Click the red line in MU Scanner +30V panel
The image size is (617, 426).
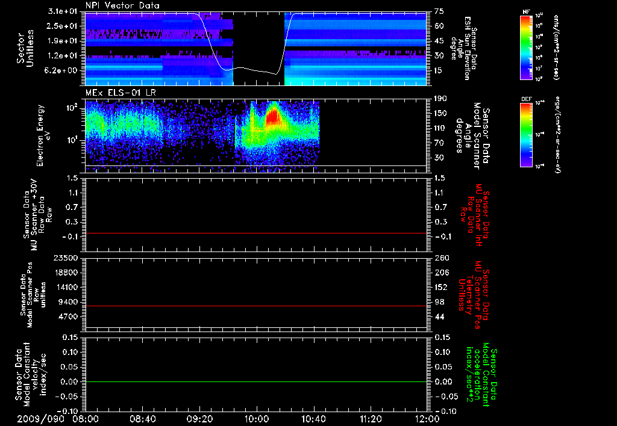point(255,233)
